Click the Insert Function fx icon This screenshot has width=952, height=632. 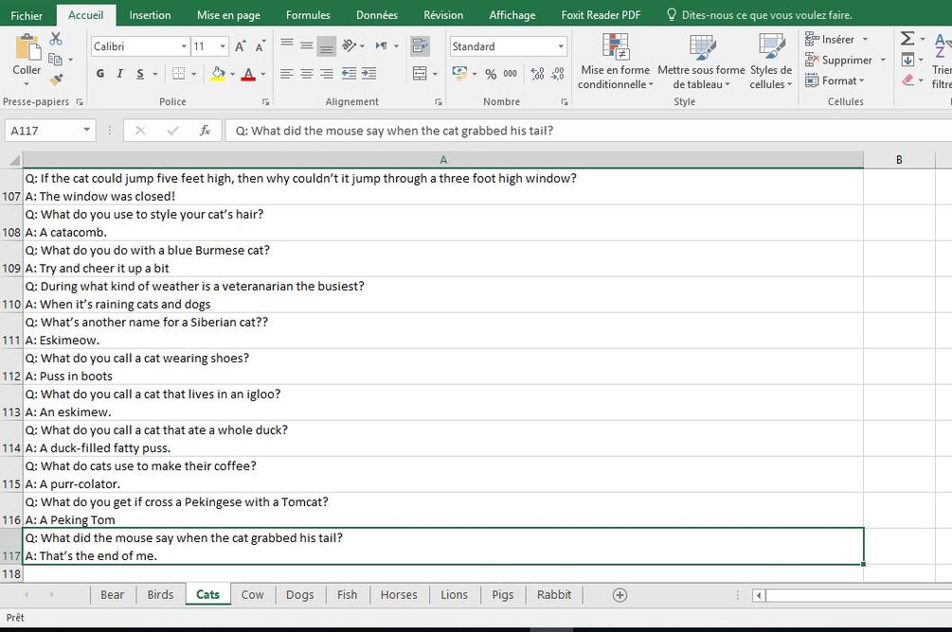pyautogui.click(x=206, y=131)
